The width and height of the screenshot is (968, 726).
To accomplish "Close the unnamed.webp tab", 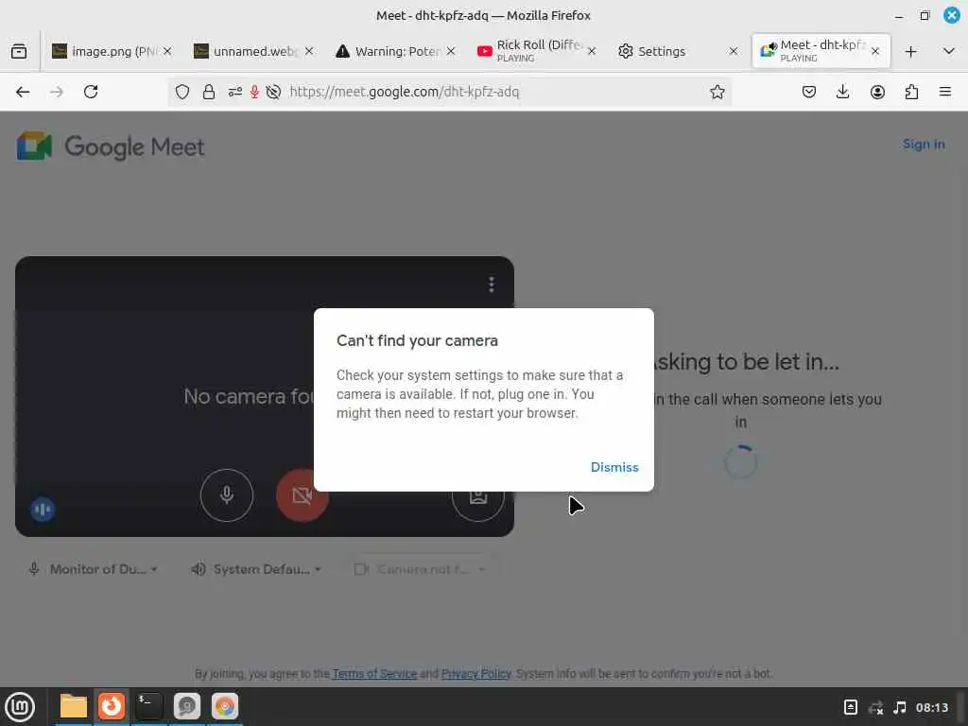I will [x=309, y=51].
